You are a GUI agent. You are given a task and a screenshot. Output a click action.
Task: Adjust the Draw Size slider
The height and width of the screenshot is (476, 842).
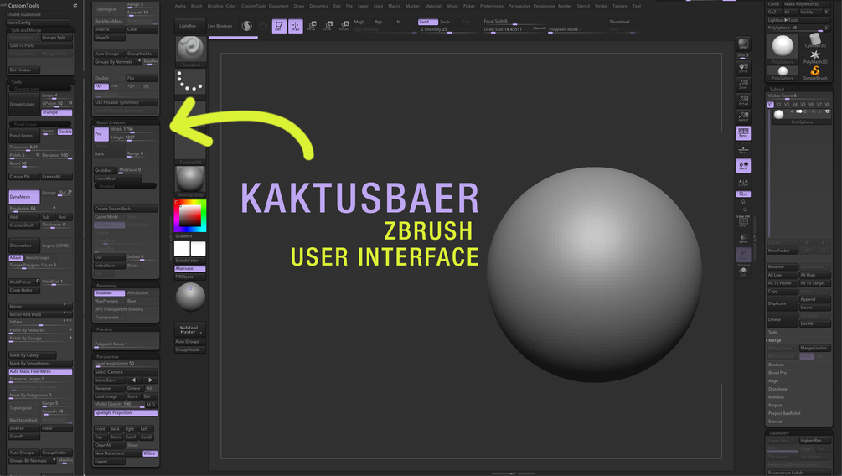[514, 30]
